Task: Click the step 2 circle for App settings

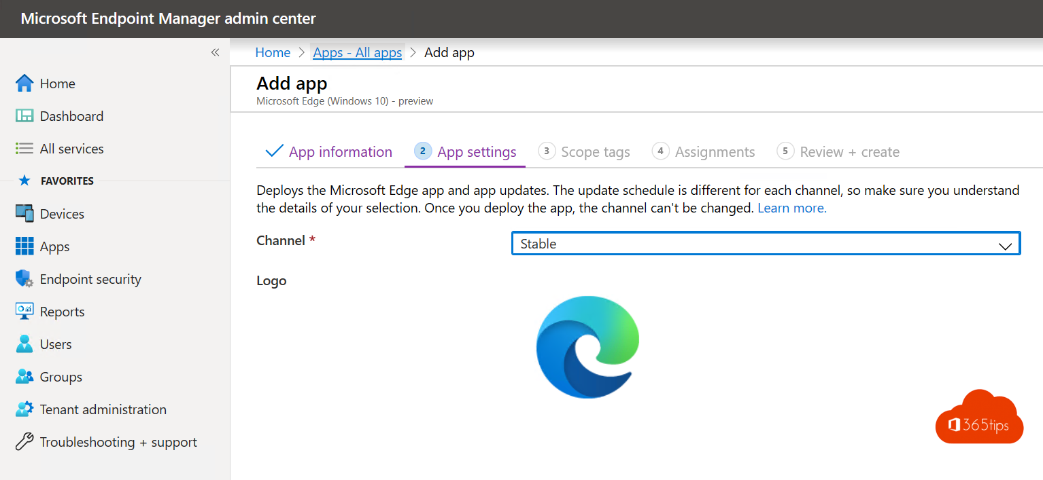Action: 422,151
